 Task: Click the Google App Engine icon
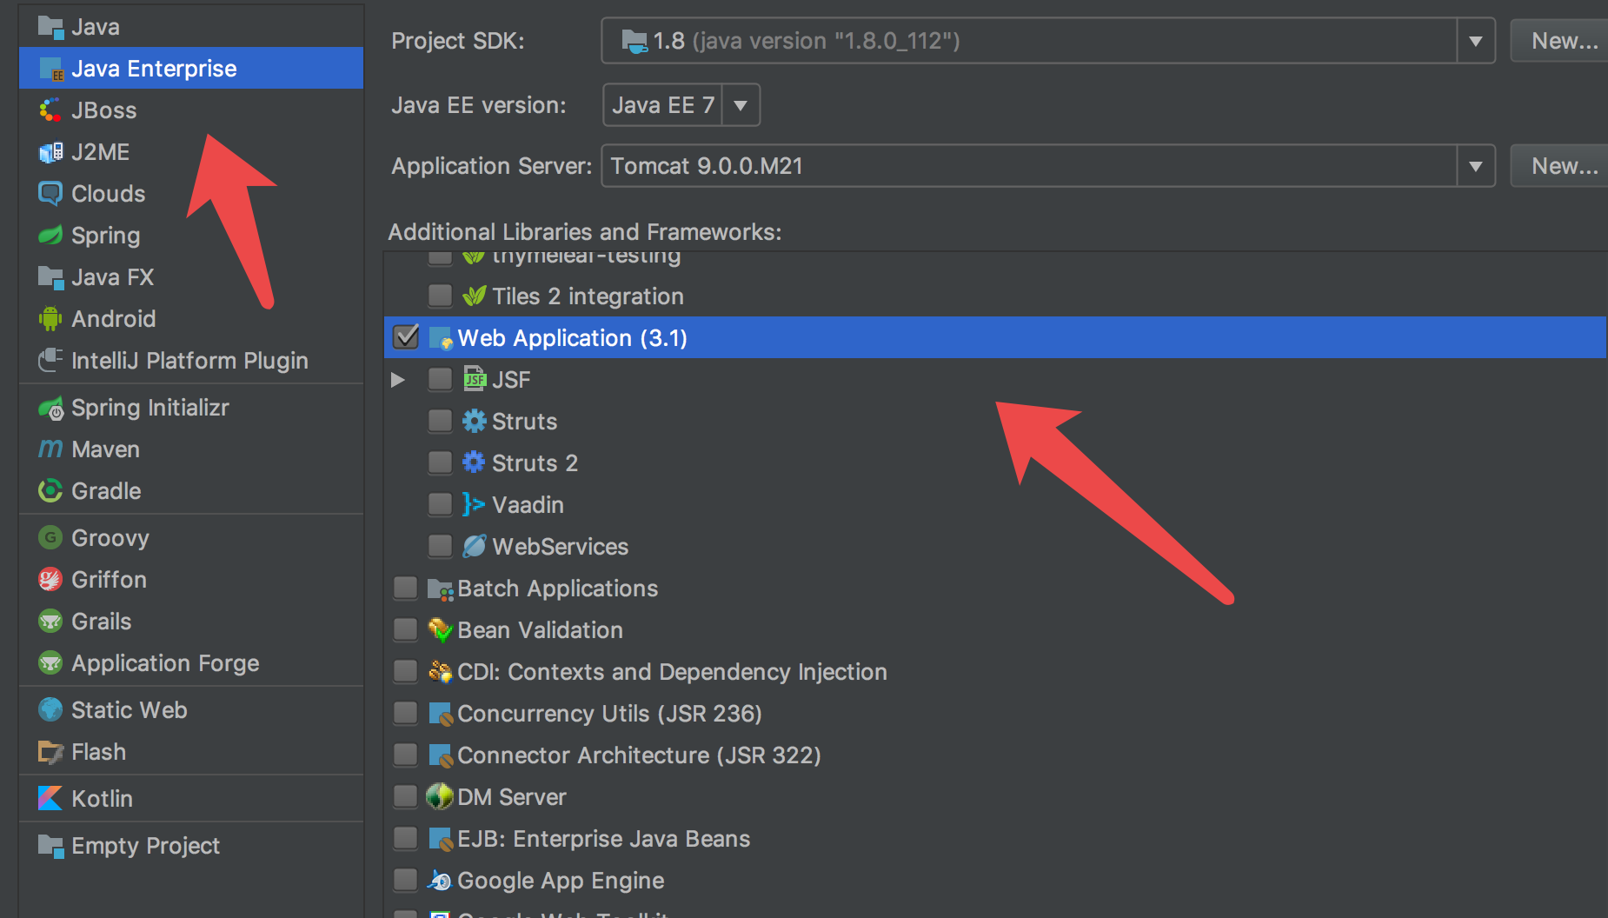[x=440, y=881]
